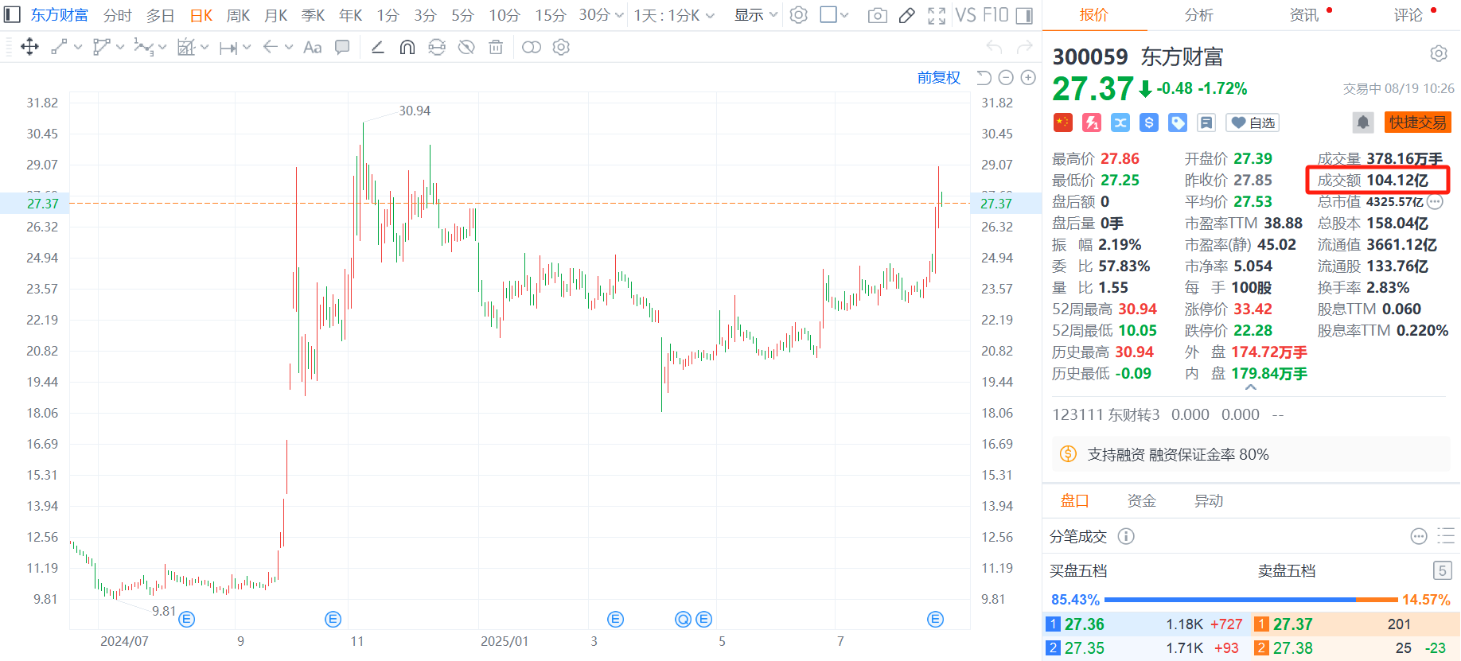The image size is (1461, 661).
Task: Select the line segment drawing tool
Action: pyautogui.click(x=59, y=47)
